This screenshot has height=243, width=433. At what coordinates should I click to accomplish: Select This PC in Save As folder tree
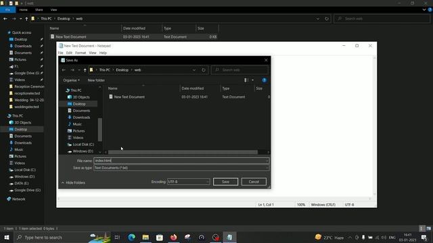[76, 90]
